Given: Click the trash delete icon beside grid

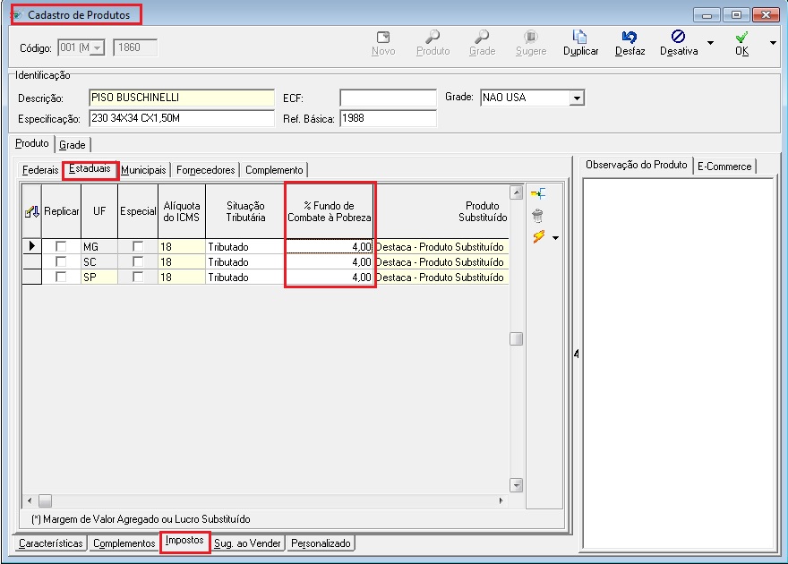Looking at the screenshot, I should pos(538,215).
